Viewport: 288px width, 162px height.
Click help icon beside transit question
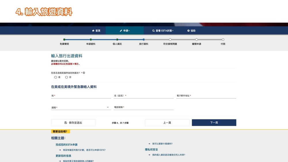84,73
